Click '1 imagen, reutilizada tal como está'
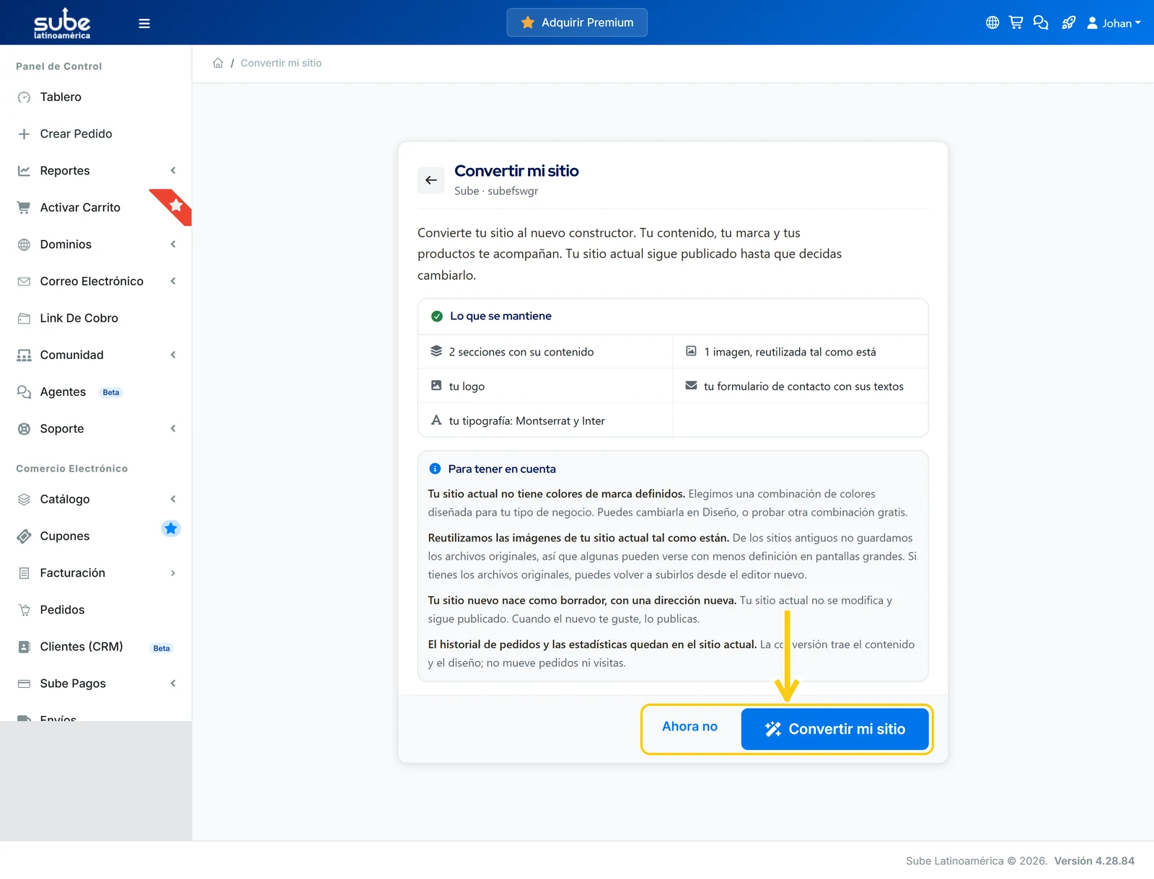Screen dimensions: 1154x879 (801, 352)
